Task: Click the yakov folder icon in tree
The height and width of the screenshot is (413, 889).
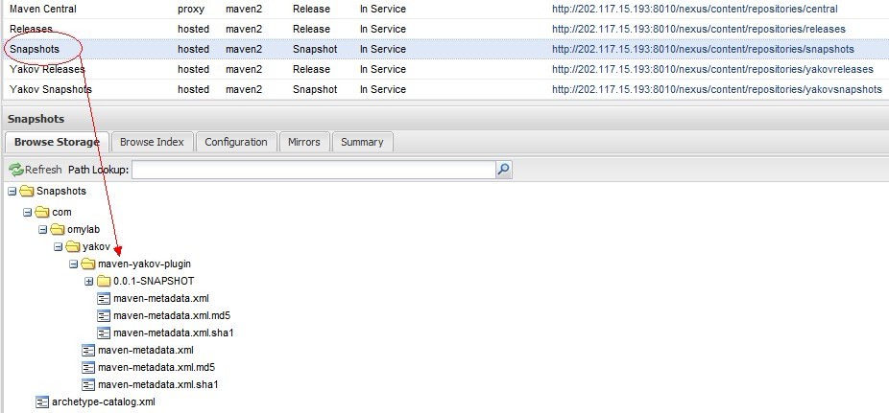Action: coord(73,246)
